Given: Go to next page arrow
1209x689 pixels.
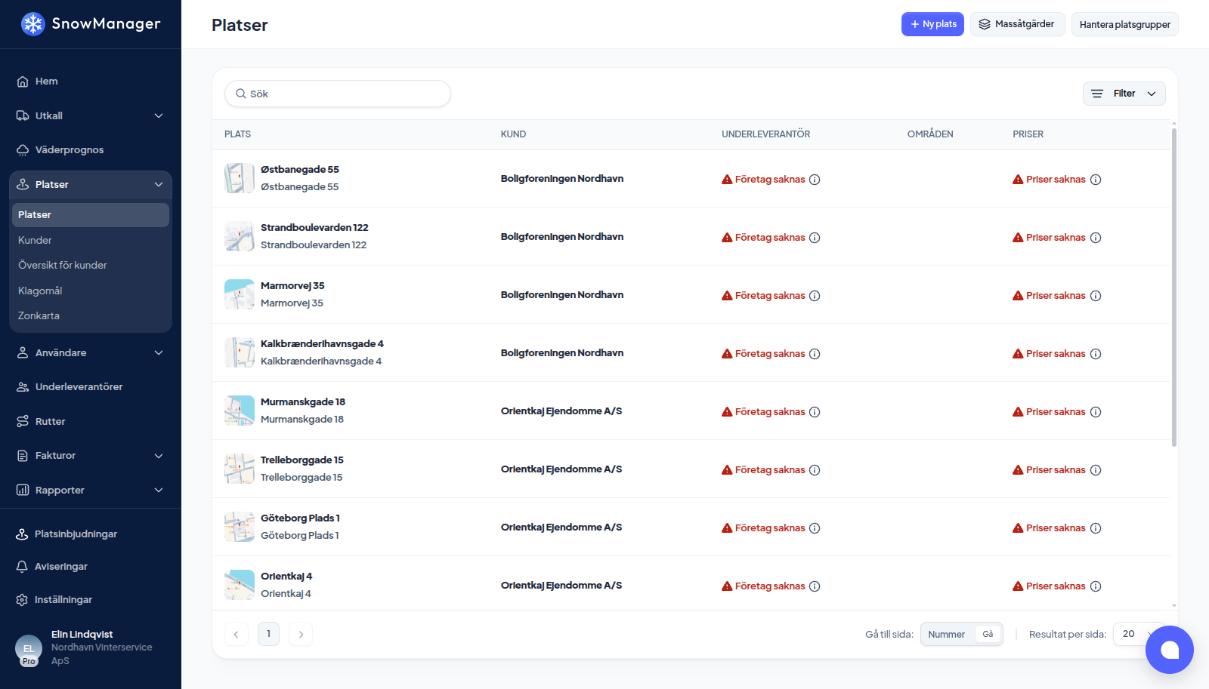Looking at the screenshot, I should (301, 634).
